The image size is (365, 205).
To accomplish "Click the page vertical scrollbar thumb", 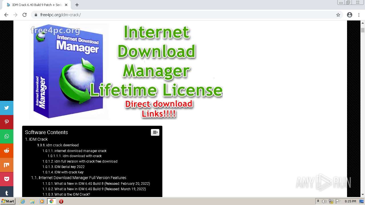I will tap(363, 30).
